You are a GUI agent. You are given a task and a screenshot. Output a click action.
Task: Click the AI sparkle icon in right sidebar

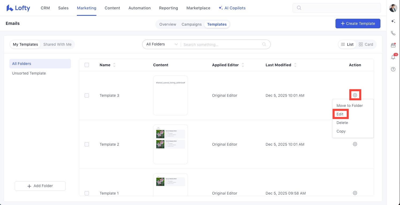tap(393, 21)
